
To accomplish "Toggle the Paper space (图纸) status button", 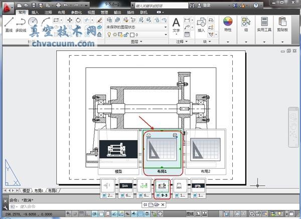I will point(190,214).
